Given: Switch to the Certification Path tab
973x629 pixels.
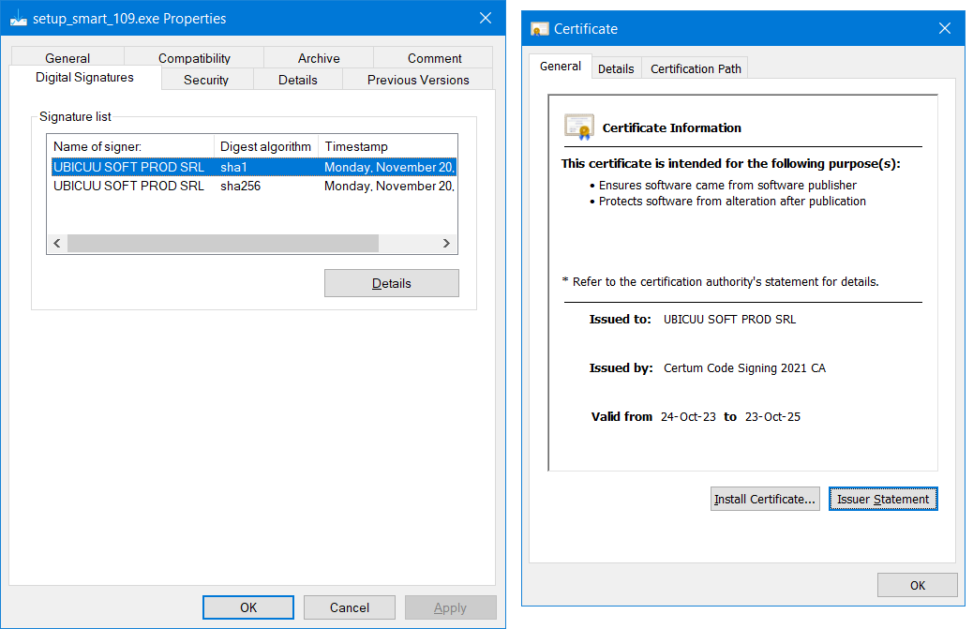Looking at the screenshot, I should [696, 68].
